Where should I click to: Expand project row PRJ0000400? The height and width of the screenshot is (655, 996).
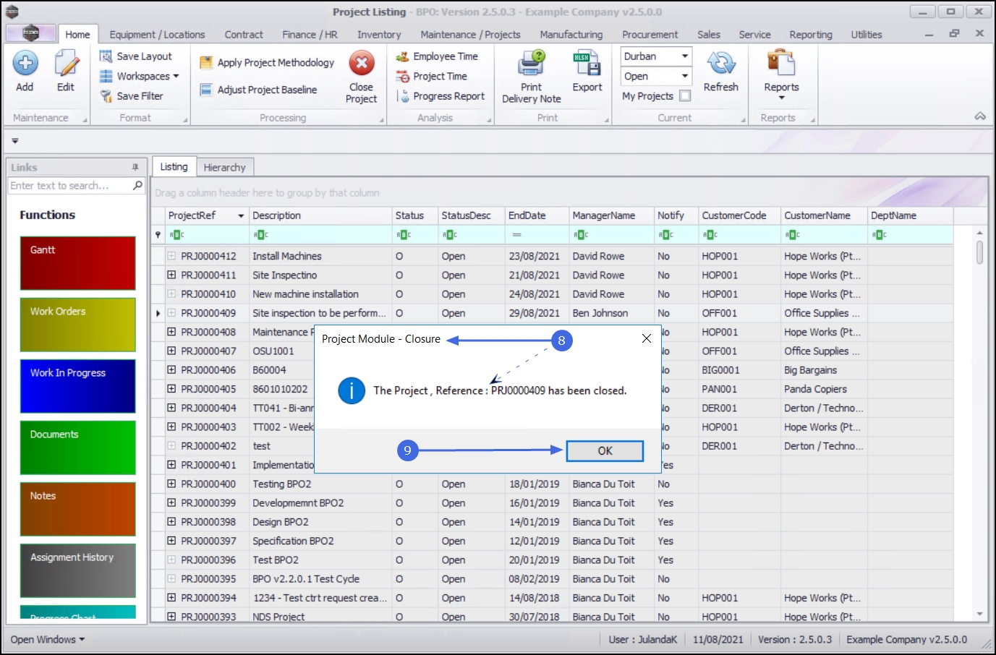171,484
